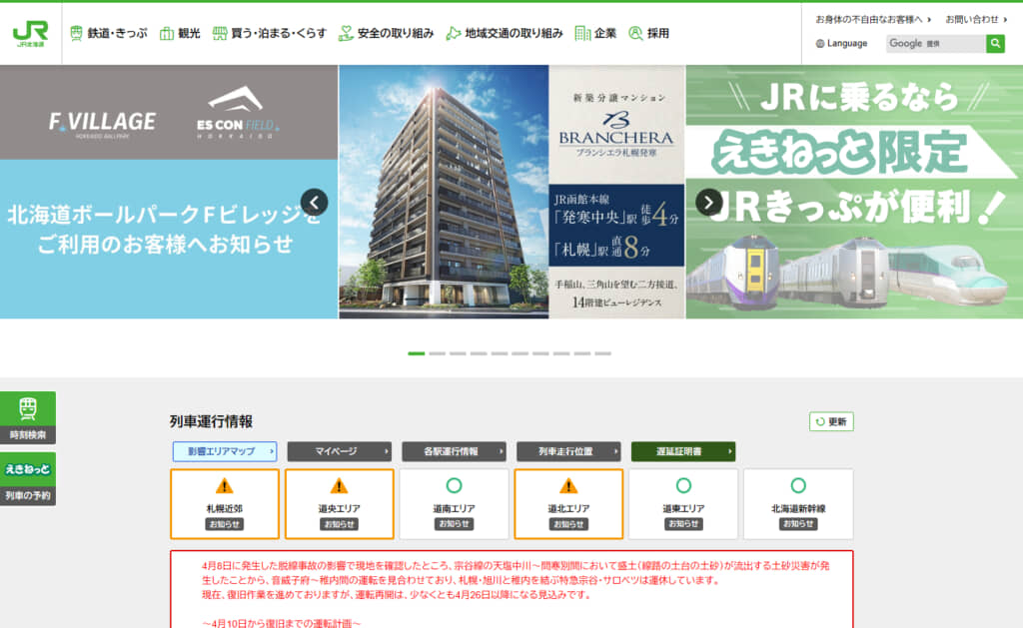Click the warning triangle icon for 札幌近郊
Viewport: 1023px width, 628px height.
[x=225, y=486]
